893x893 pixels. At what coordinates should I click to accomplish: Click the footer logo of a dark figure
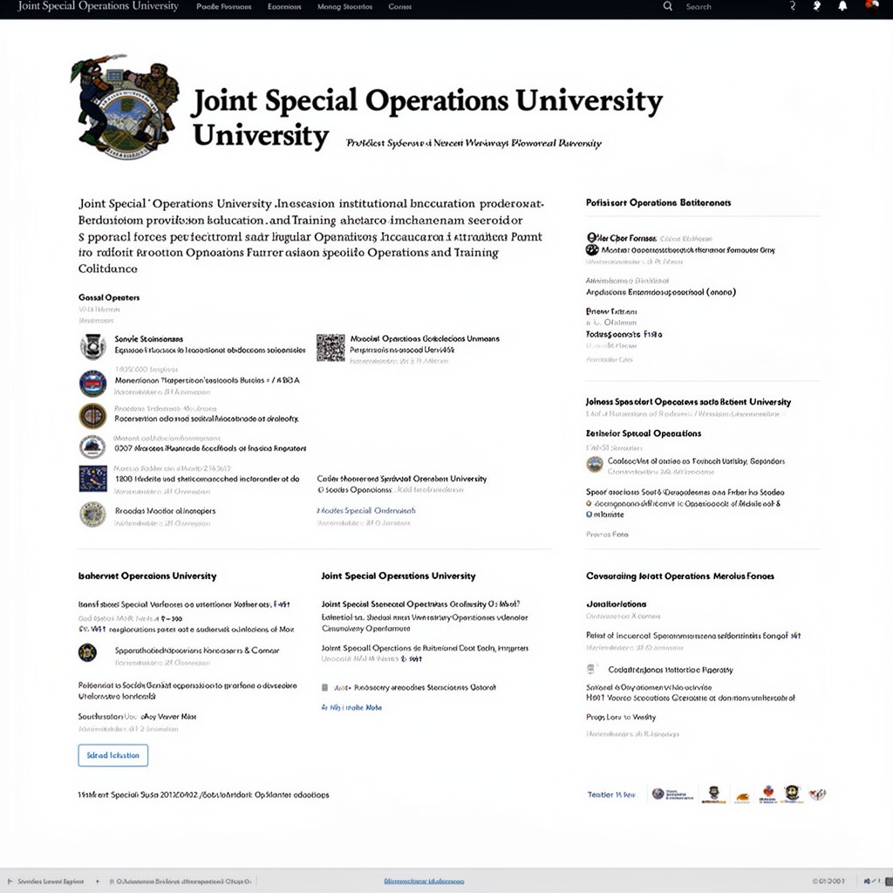(713, 794)
